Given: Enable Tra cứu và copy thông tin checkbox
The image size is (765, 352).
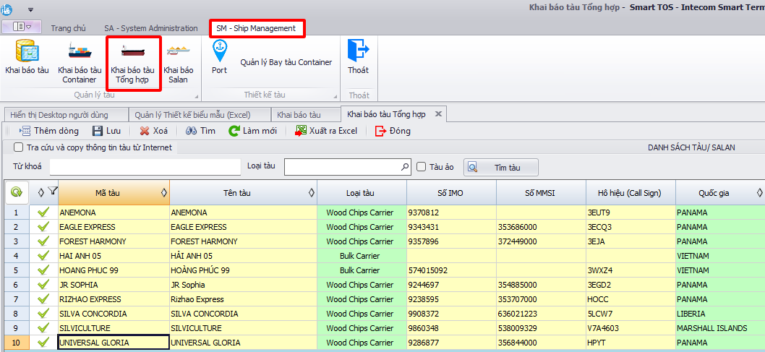Looking at the screenshot, I should click(x=19, y=147).
